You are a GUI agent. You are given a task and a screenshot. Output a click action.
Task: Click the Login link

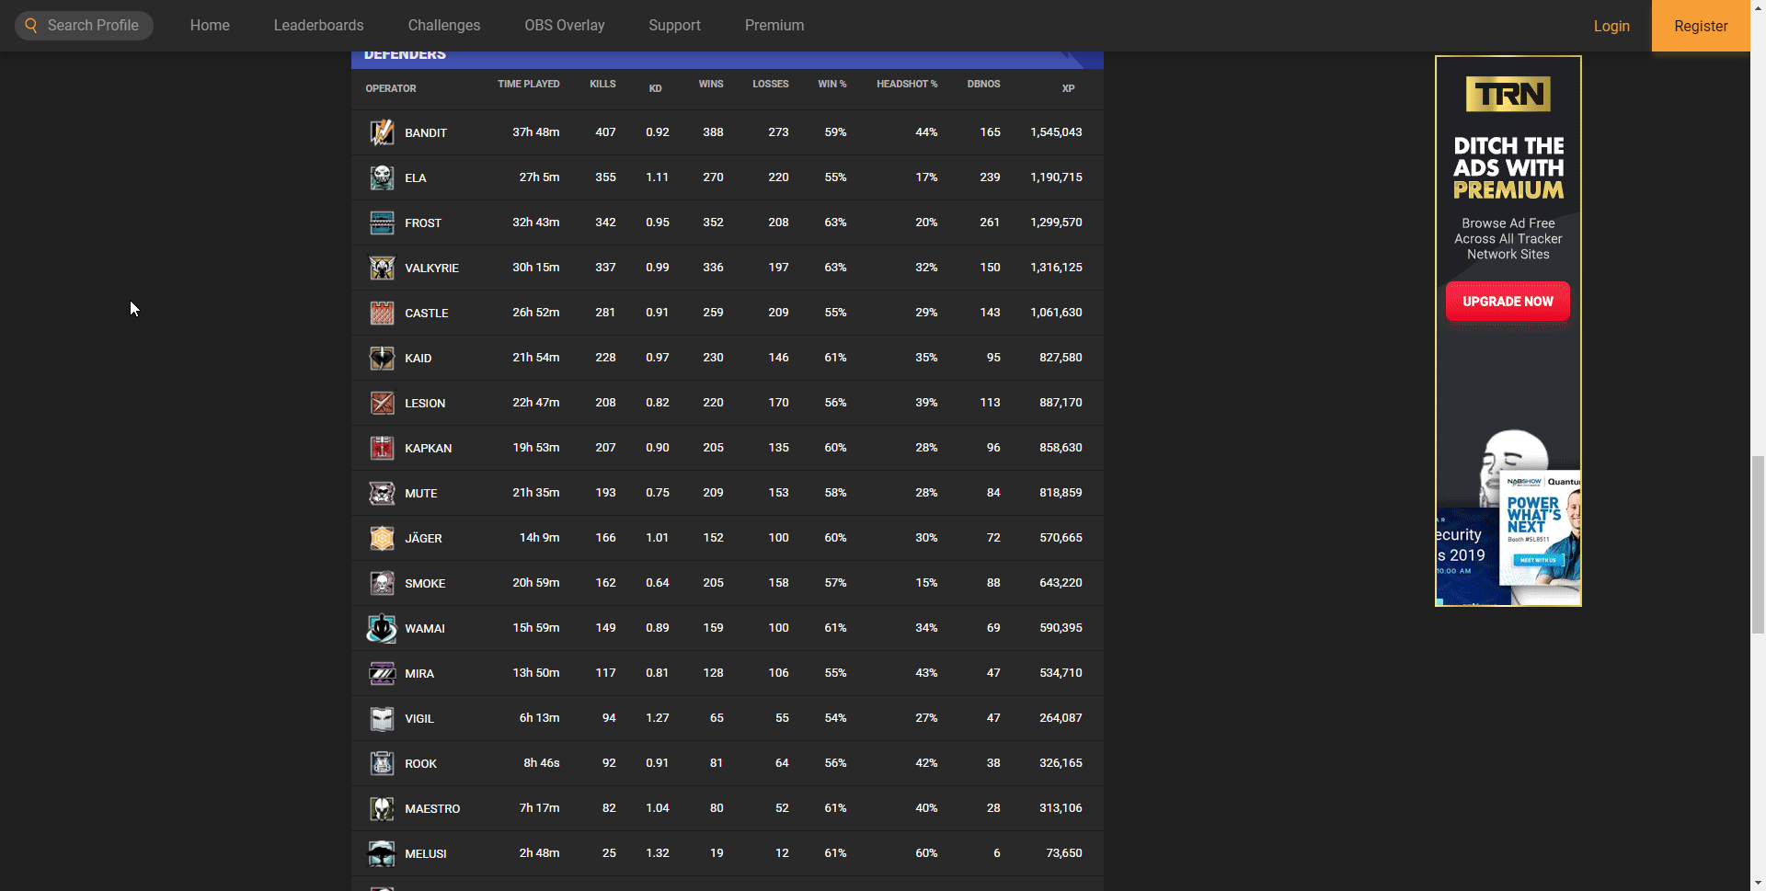[1611, 26]
